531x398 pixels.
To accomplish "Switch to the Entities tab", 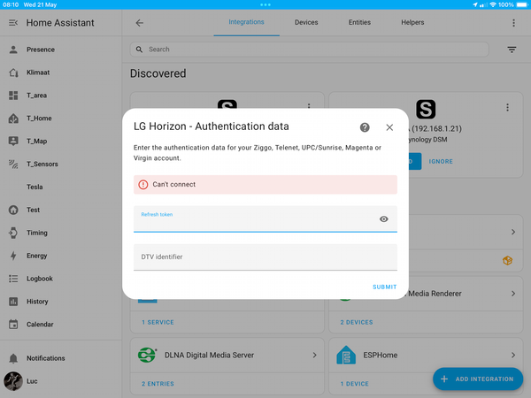I will click(x=359, y=22).
